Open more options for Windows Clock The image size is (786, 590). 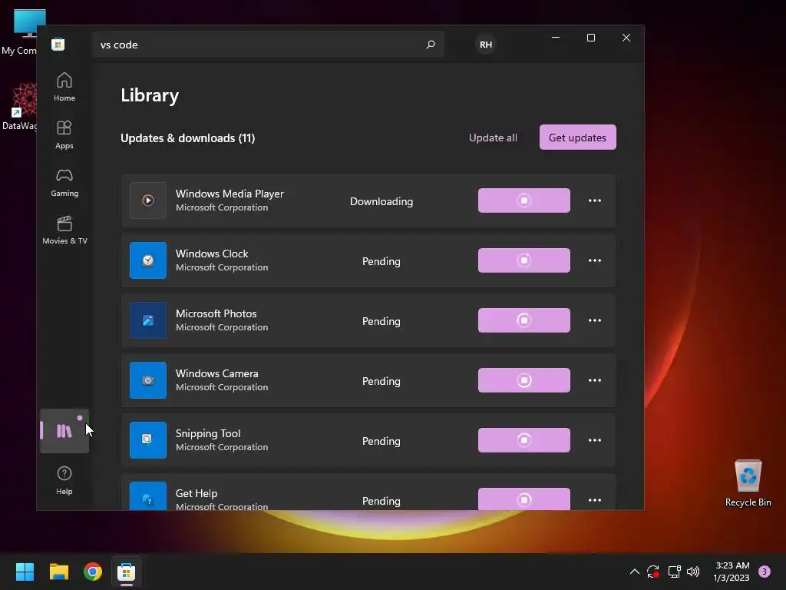pyautogui.click(x=595, y=260)
